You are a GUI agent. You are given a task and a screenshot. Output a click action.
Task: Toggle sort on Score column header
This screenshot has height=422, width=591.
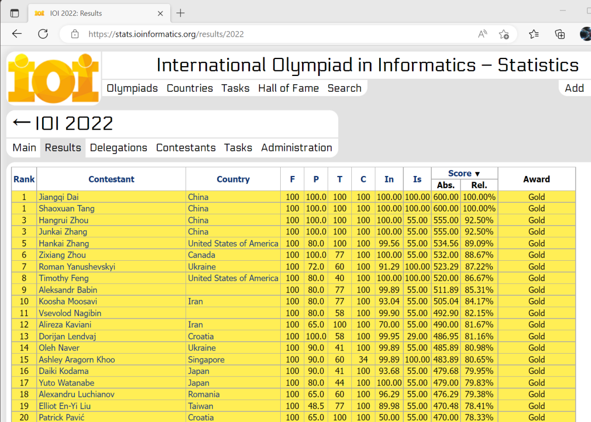(x=464, y=173)
